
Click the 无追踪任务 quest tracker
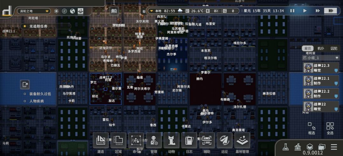[46, 26]
